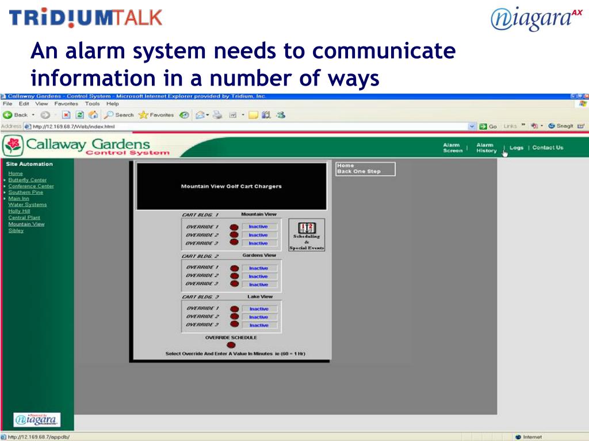Expand the Conference Center tree node
The height and width of the screenshot is (441, 589).
[x=5, y=186]
